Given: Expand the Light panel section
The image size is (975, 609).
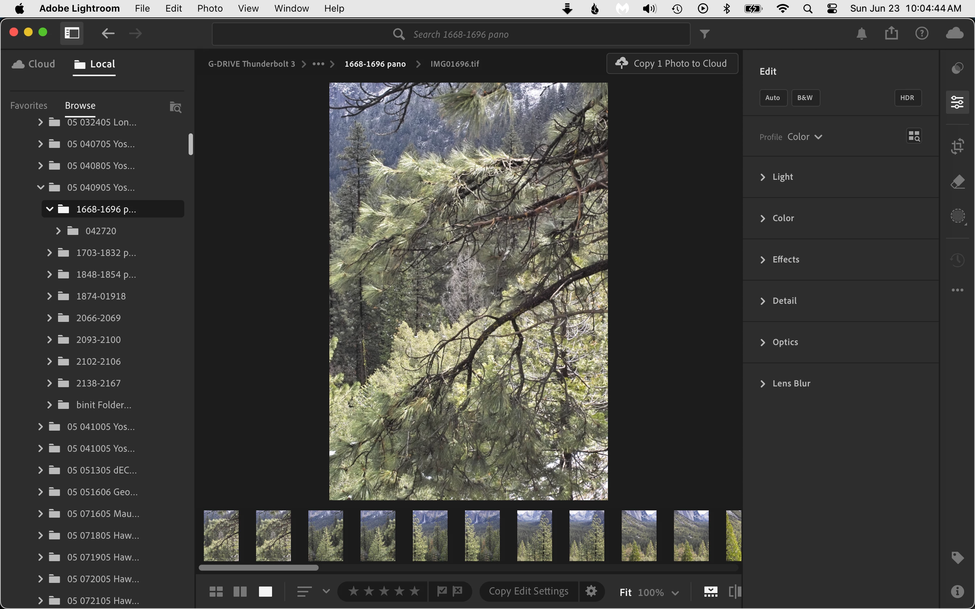Looking at the screenshot, I should click(782, 177).
